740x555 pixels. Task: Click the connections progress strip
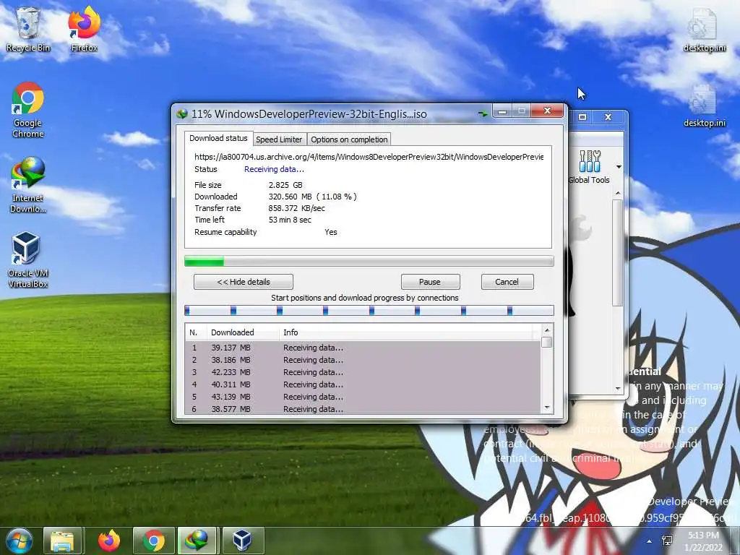[369, 311]
